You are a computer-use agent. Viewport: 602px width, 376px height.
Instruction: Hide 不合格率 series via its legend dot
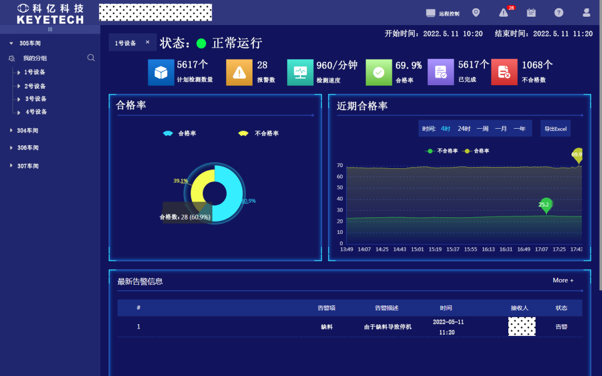pyautogui.click(x=429, y=150)
